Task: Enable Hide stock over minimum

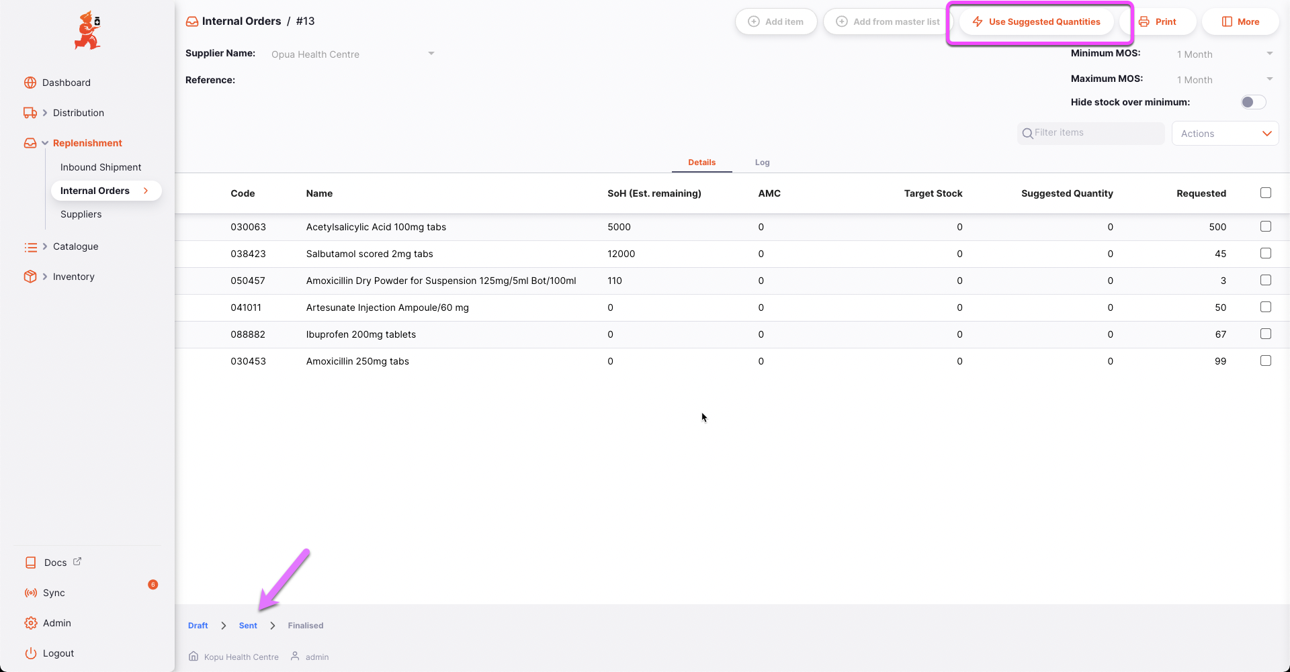Action: click(1252, 102)
